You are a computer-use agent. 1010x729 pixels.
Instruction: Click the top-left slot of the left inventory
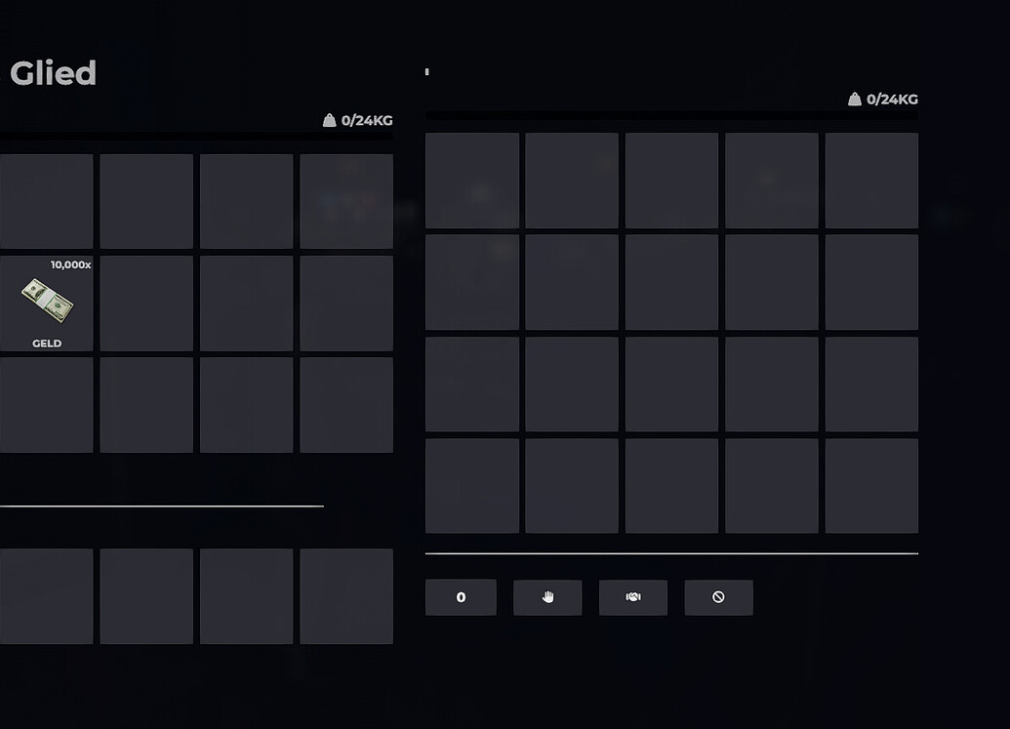click(44, 200)
